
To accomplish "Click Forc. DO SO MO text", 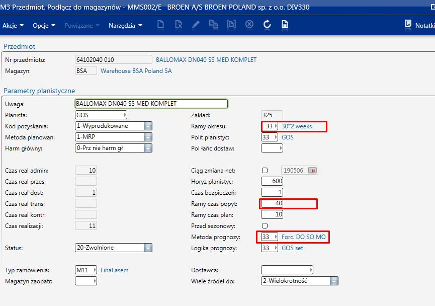I will click(x=304, y=237).
